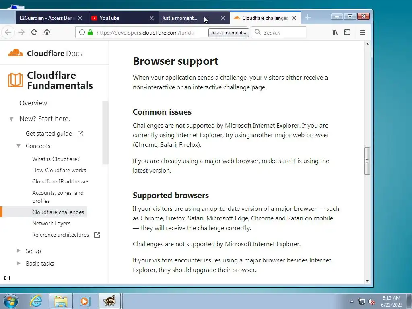The width and height of the screenshot is (412, 309).
Task: Click the page vertical scrollbar thumb
Action: pyautogui.click(x=367, y=161)
